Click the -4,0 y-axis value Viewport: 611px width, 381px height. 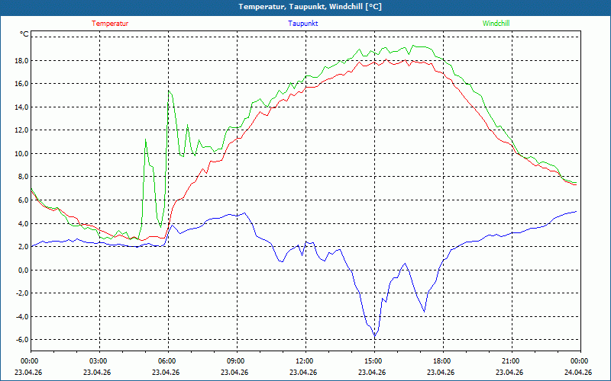(22, 316)
